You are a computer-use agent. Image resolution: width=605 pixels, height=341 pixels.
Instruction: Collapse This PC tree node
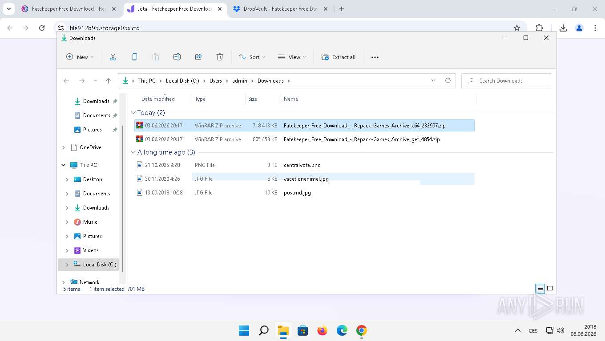tap(64, 165)
